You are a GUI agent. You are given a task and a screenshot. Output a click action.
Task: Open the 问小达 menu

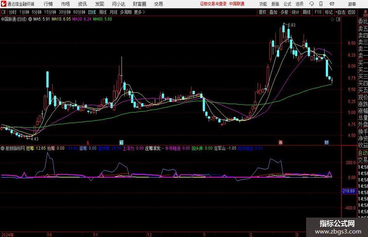[118, 4]
